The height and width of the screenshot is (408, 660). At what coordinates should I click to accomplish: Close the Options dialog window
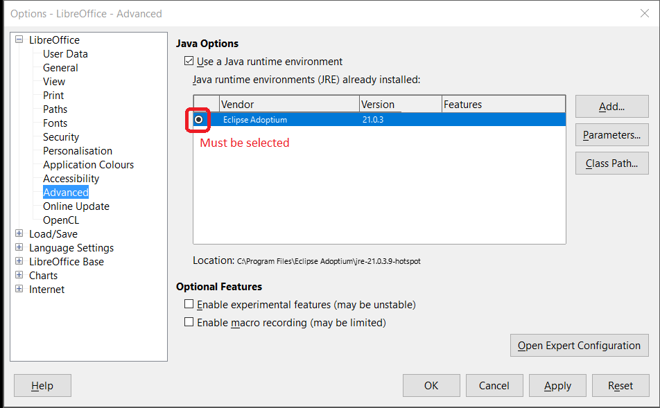[645, 13]
